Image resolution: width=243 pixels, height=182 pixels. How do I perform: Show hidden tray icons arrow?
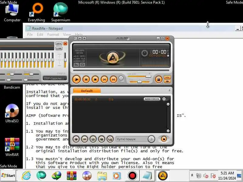tap(192, 175)
